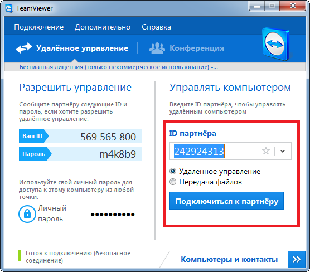This screenshot has width=310, height=272.
Task: Switch to the Конференция tab
Action: pos(187,48)
